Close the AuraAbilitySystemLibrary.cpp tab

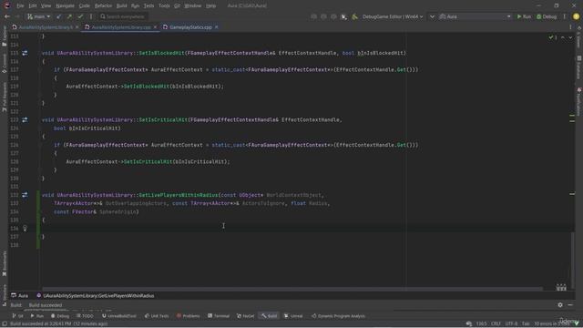click(x=155, y=27)
